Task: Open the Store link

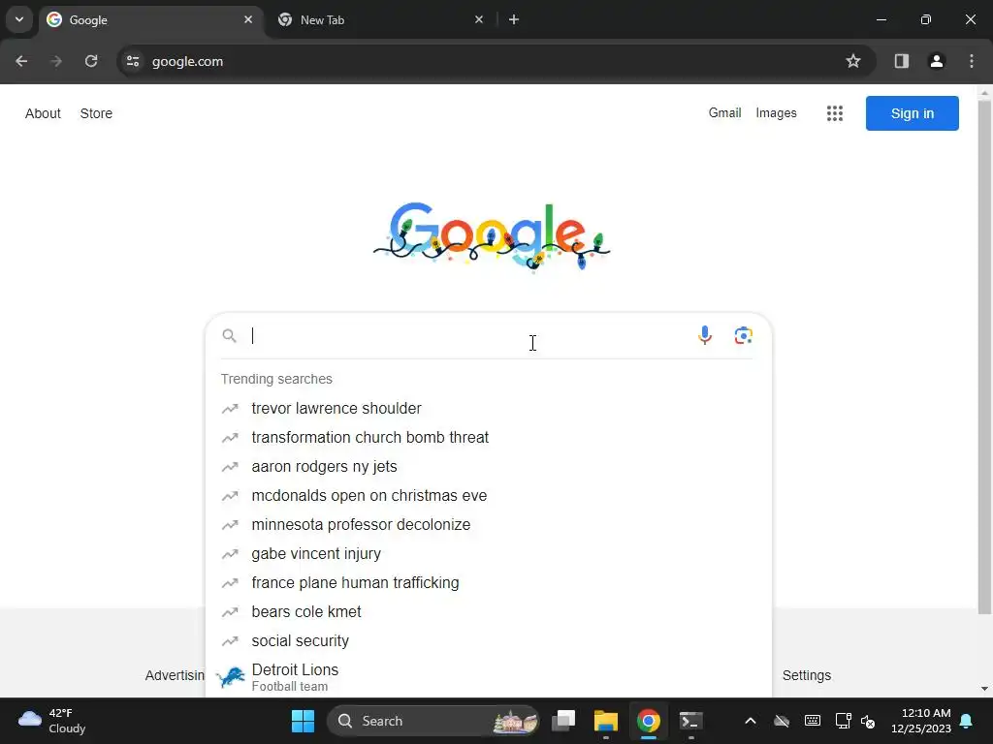Action: point(96,113)
